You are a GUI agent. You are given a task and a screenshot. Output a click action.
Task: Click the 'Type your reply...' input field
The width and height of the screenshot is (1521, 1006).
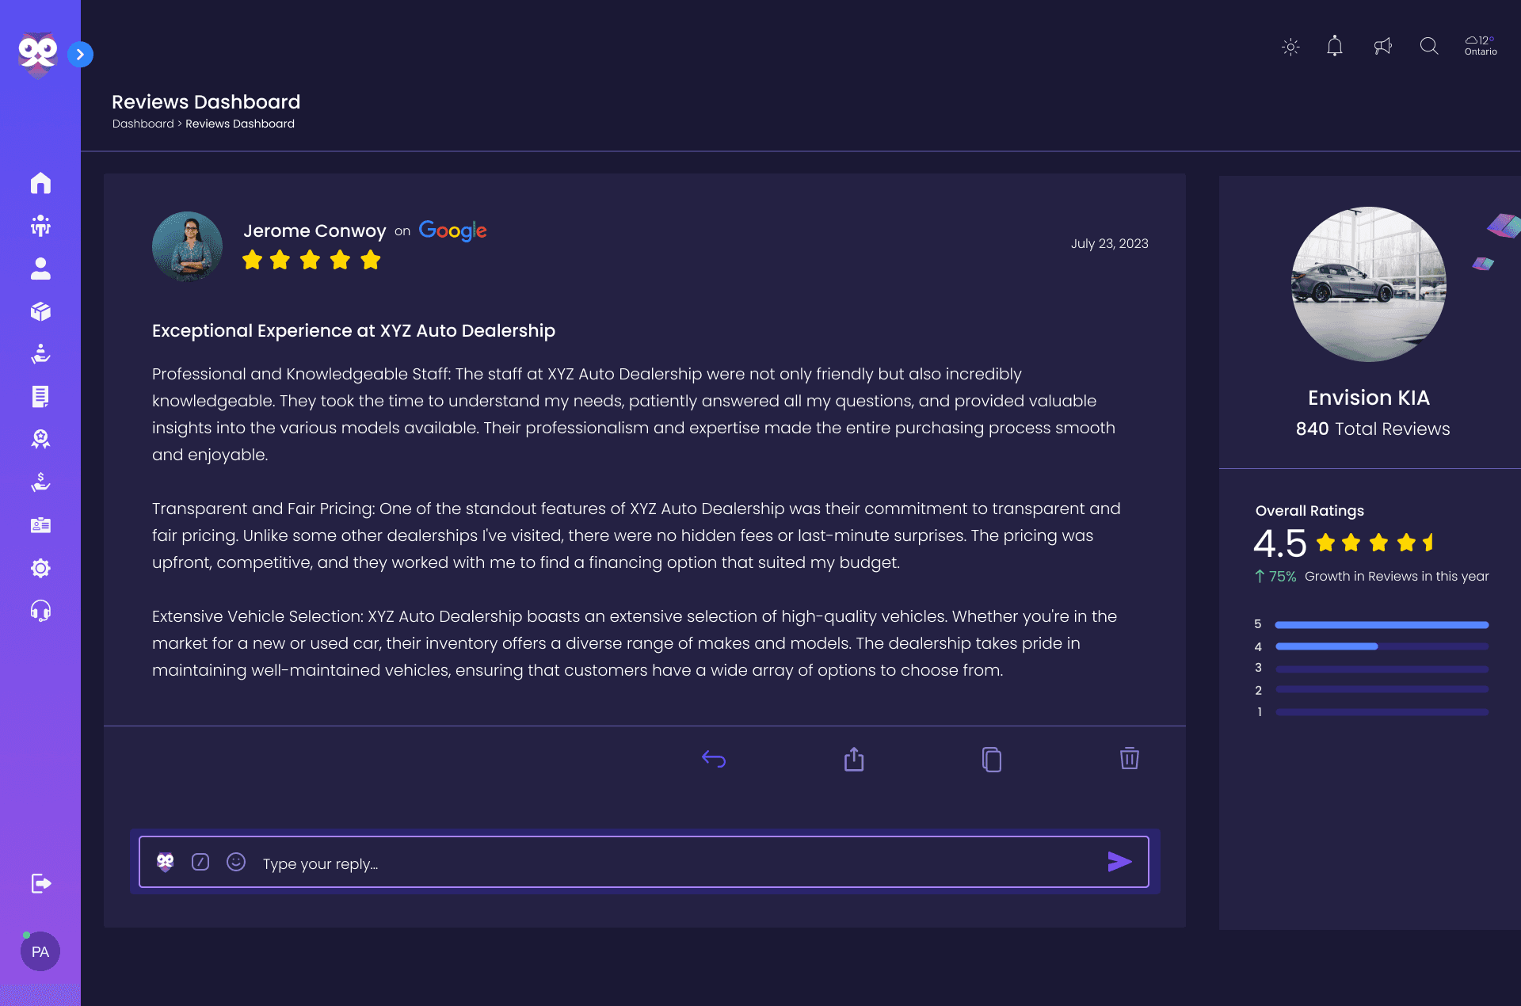pos(644,862)
